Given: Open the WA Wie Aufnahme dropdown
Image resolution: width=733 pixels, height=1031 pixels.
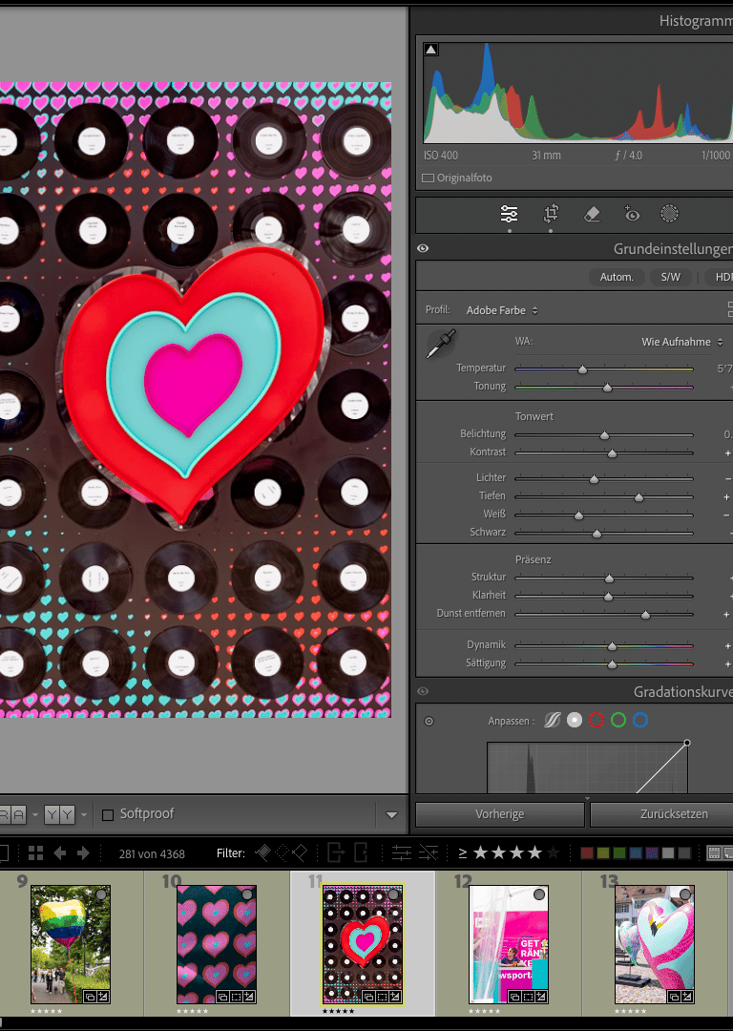Looking at the screenshot, I should [x=681, y=342].
